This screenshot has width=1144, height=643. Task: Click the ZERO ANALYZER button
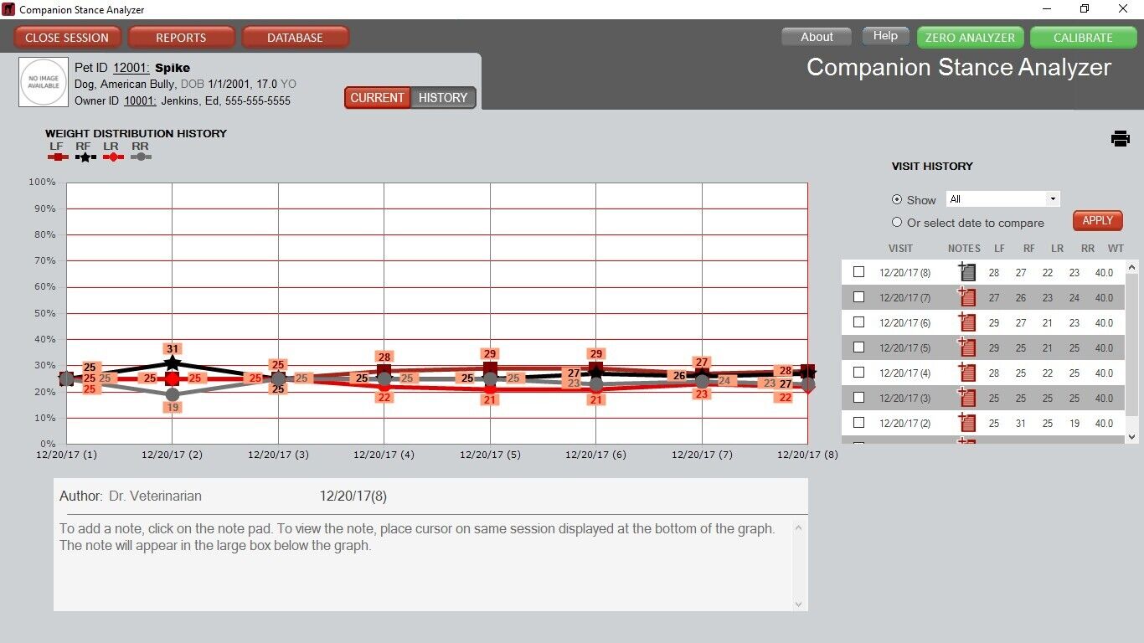(x=970, y=38)
